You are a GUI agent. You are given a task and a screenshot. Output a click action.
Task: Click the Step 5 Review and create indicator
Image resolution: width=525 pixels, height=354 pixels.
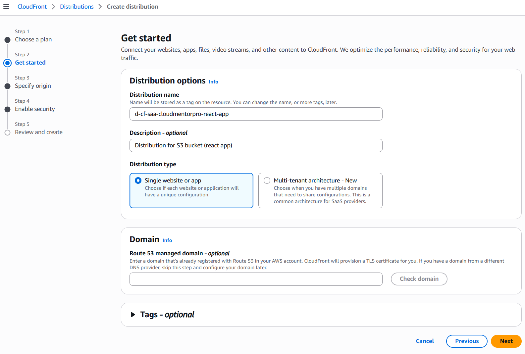point(8,132)
